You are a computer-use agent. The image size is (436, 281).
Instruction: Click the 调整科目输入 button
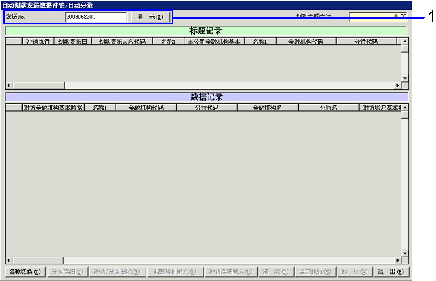pos(175,271)
